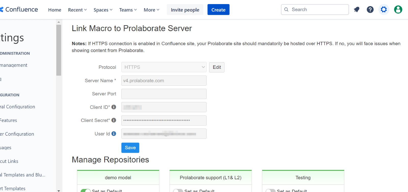Toggle Set as Default for demo model
Screen dimensions: 408x192
point(86,190)
